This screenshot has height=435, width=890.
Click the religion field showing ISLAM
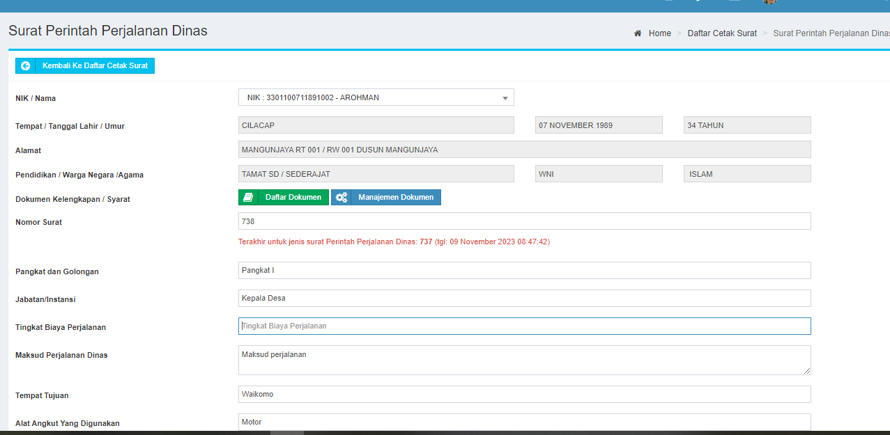click(x=746, y=174)
